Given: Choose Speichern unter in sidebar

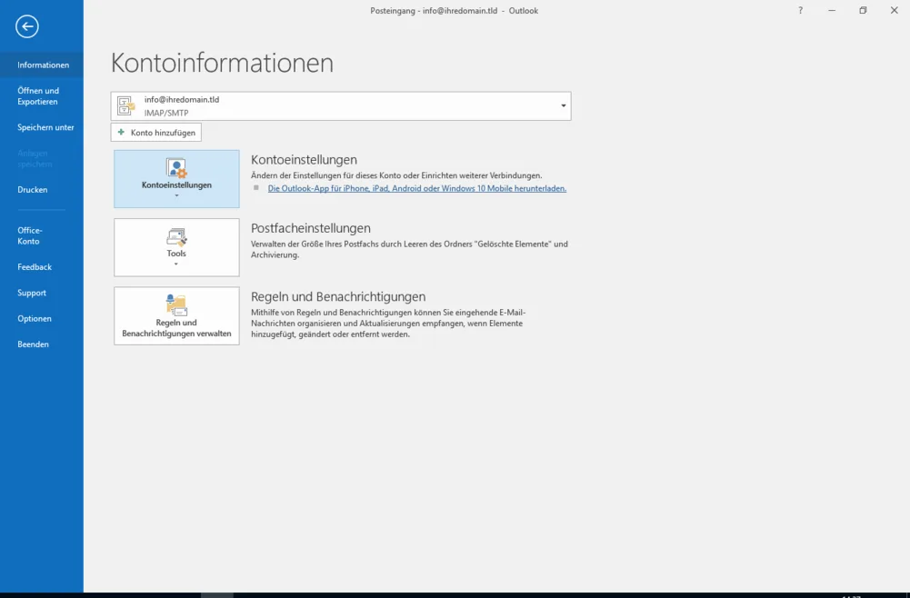Looking at the screenshot, I should point(45,128).
